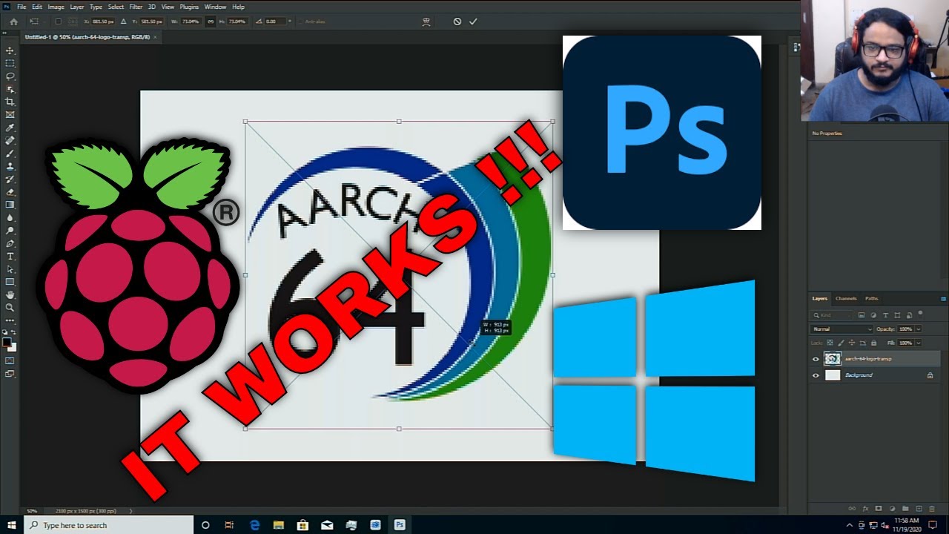Hide the aarch-64-logo-transp layer
This screenshot has height=534, width=949.
pos(816,359)
